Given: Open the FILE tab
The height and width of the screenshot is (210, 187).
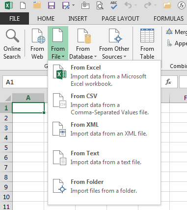Looking at the screenshot, I should (x=14, y=18).
